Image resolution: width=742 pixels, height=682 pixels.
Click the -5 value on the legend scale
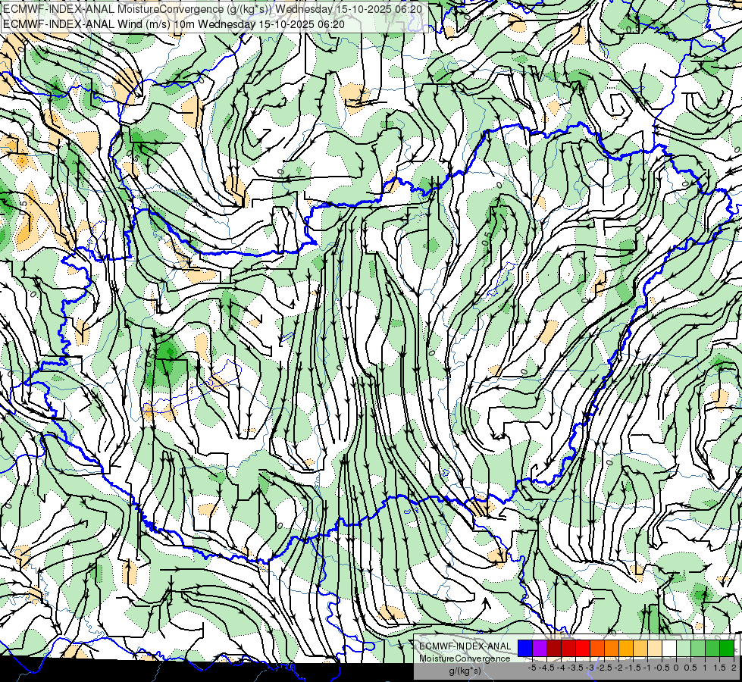[532, 668]
